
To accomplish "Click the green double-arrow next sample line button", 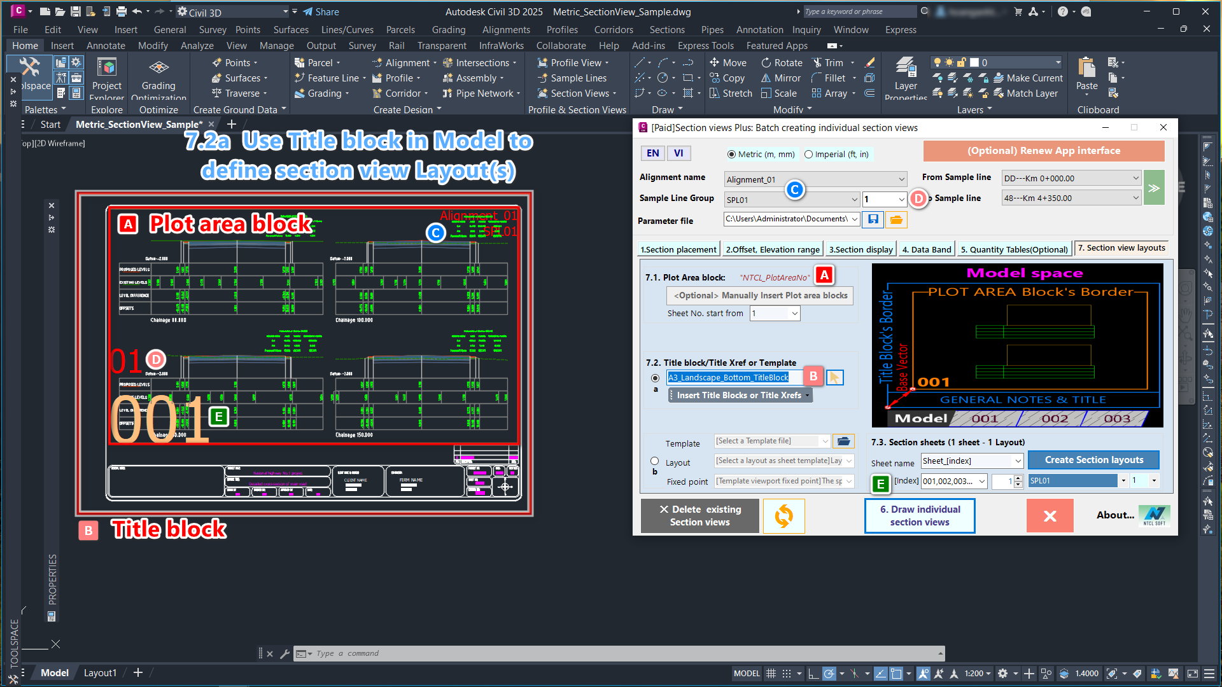I will (x=1154, y=188).
